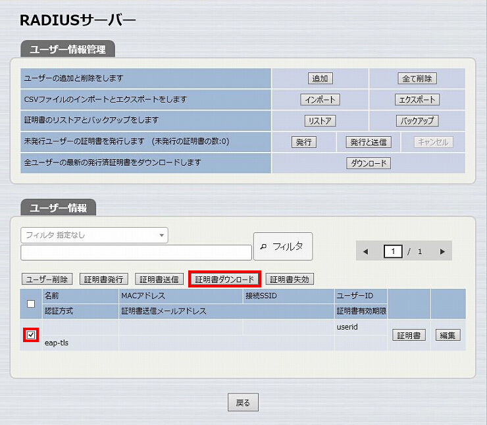
Task: Click the リストア button for certificates
Action: pyautogui.click(x=320, y=121)
